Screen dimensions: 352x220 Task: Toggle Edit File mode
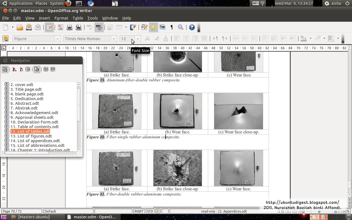[x=49, y=27]
